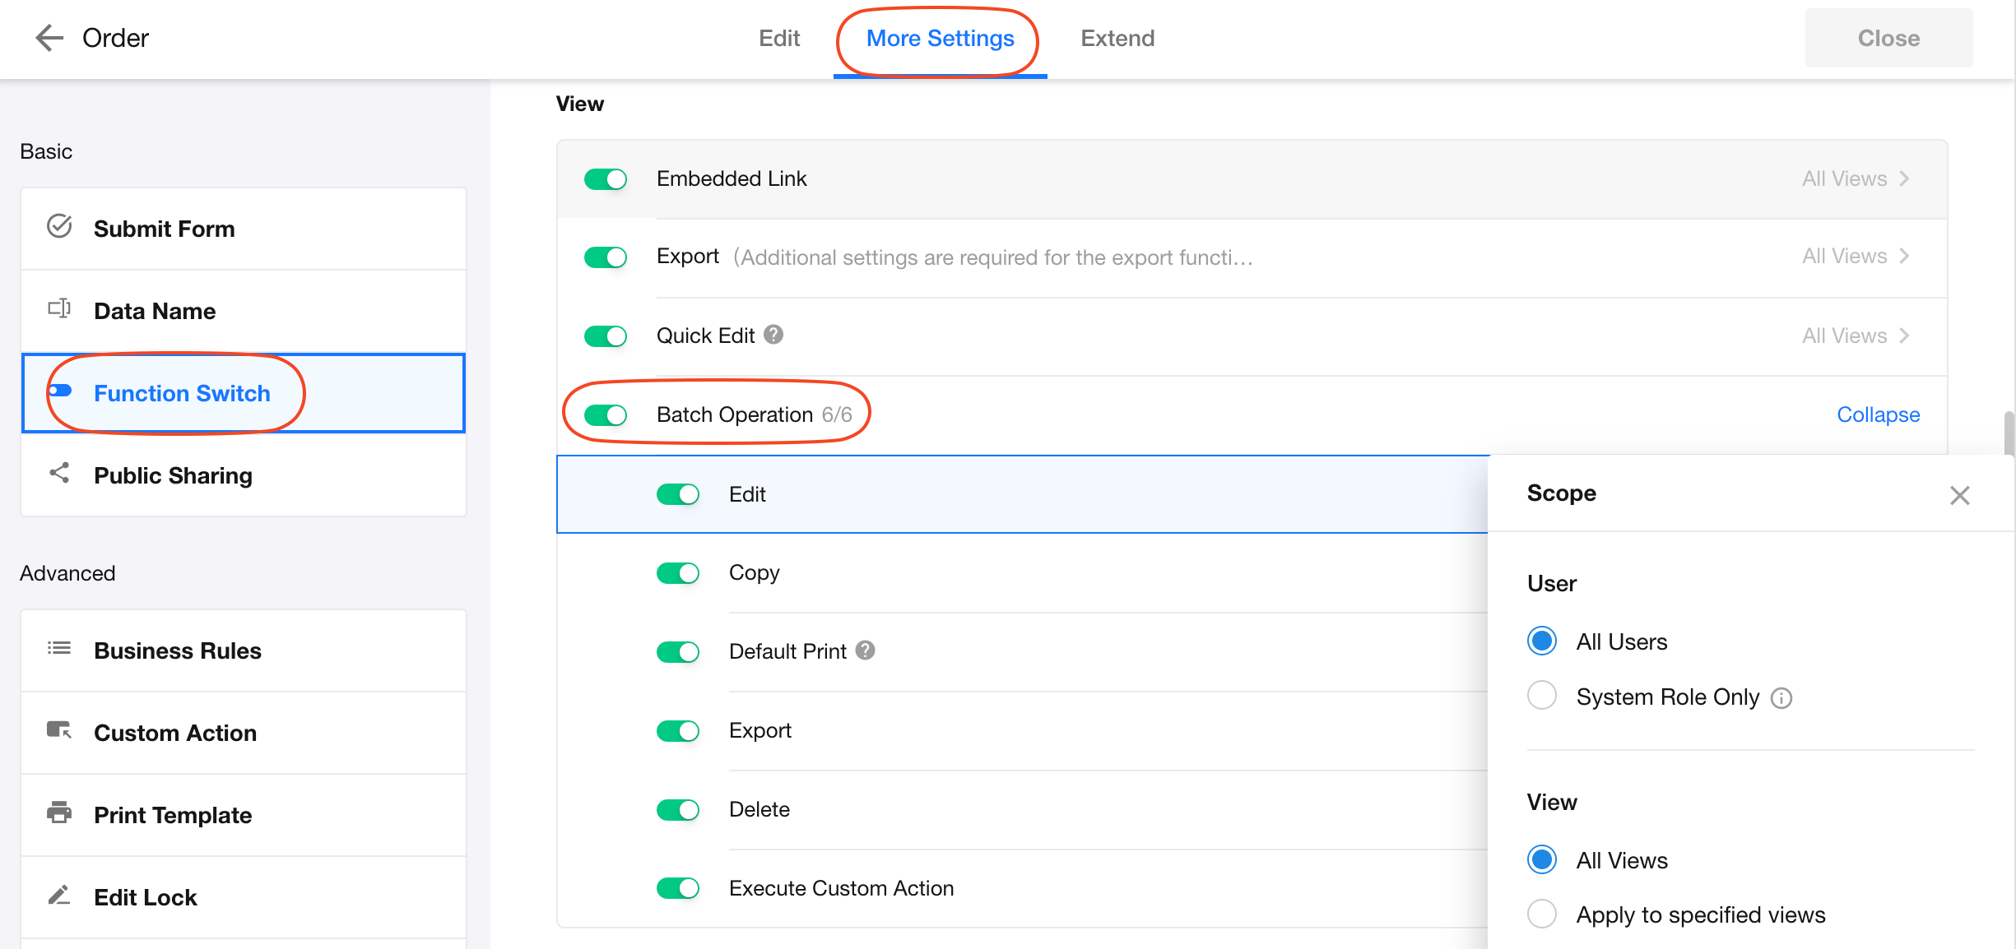Click the Data Name sidebar icon
Screen dimensions: 2016x949
click(x=59, y=309)
